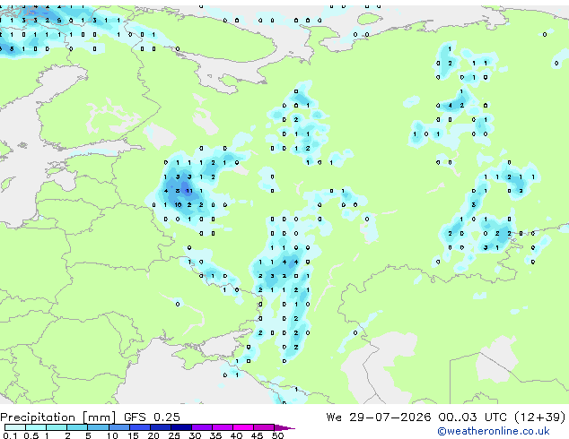This screenshot has width=569, height=439.
Task: Click the "11" precipitation value on the map
Action: coord(189,191)
